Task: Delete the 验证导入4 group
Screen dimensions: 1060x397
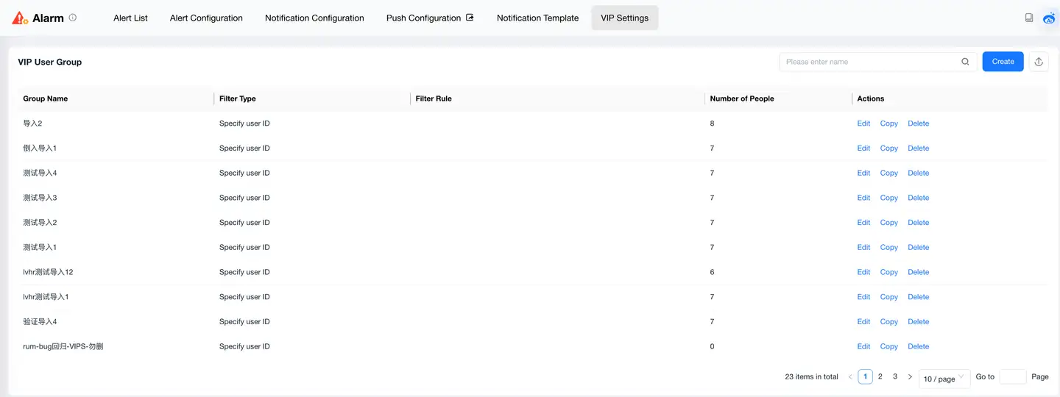Action: (x=918, y=322)
